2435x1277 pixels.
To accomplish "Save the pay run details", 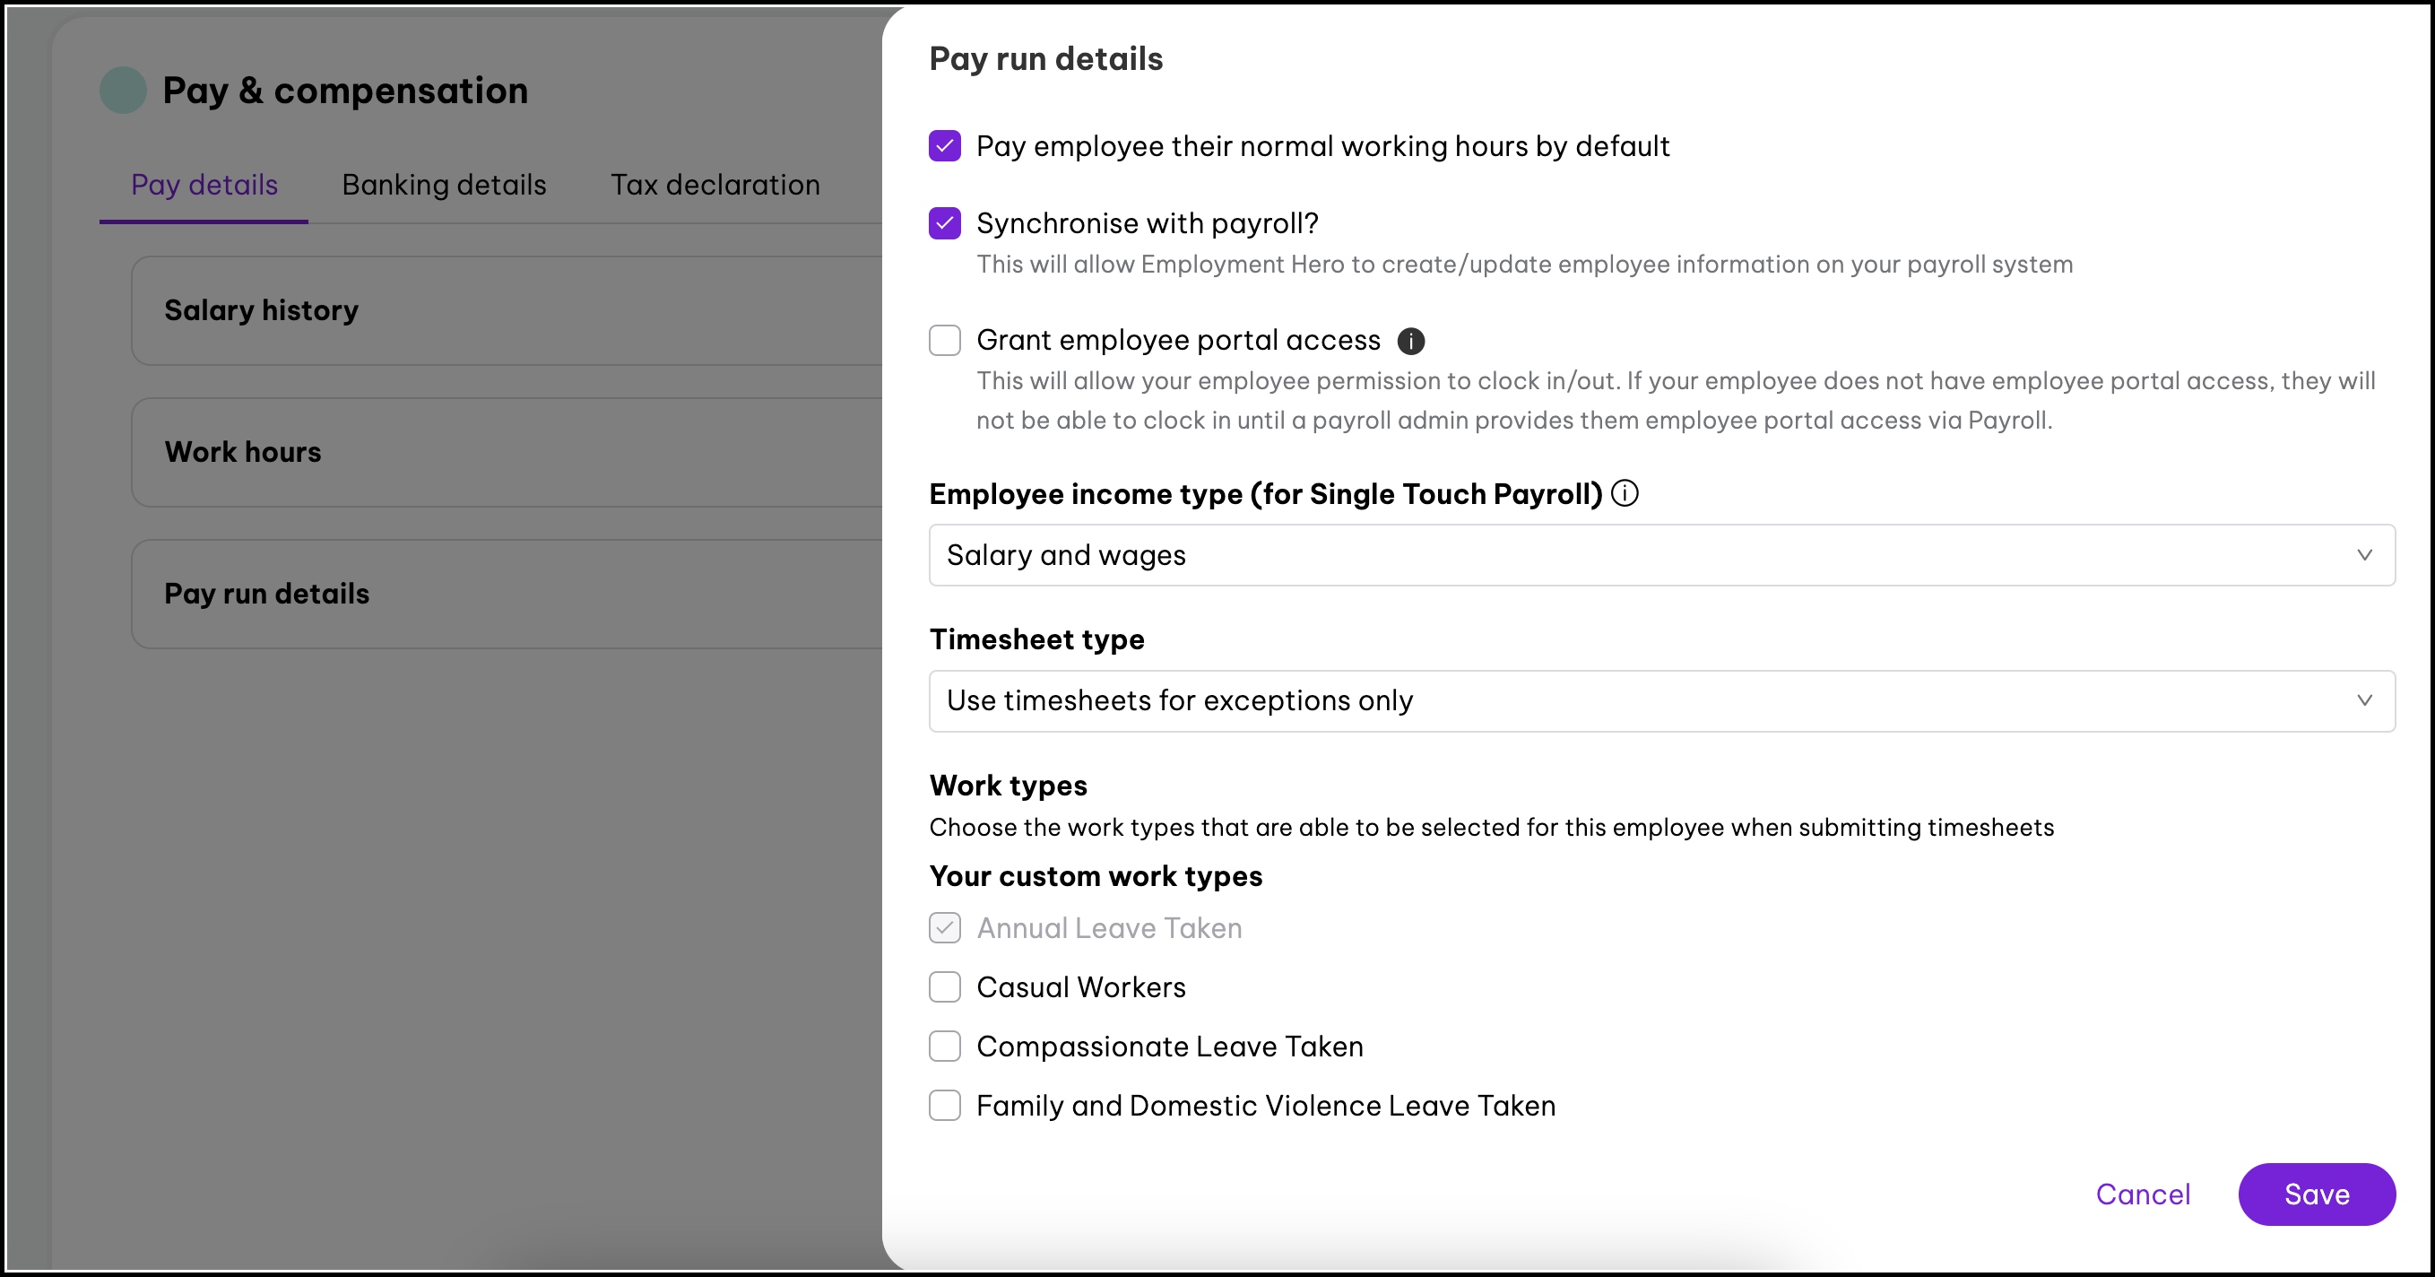I will pyautogui.click(x=2317, y=1194).
